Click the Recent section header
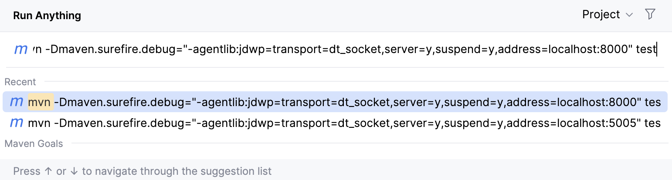This screenshot has height=180, width=672. (20, 82)
